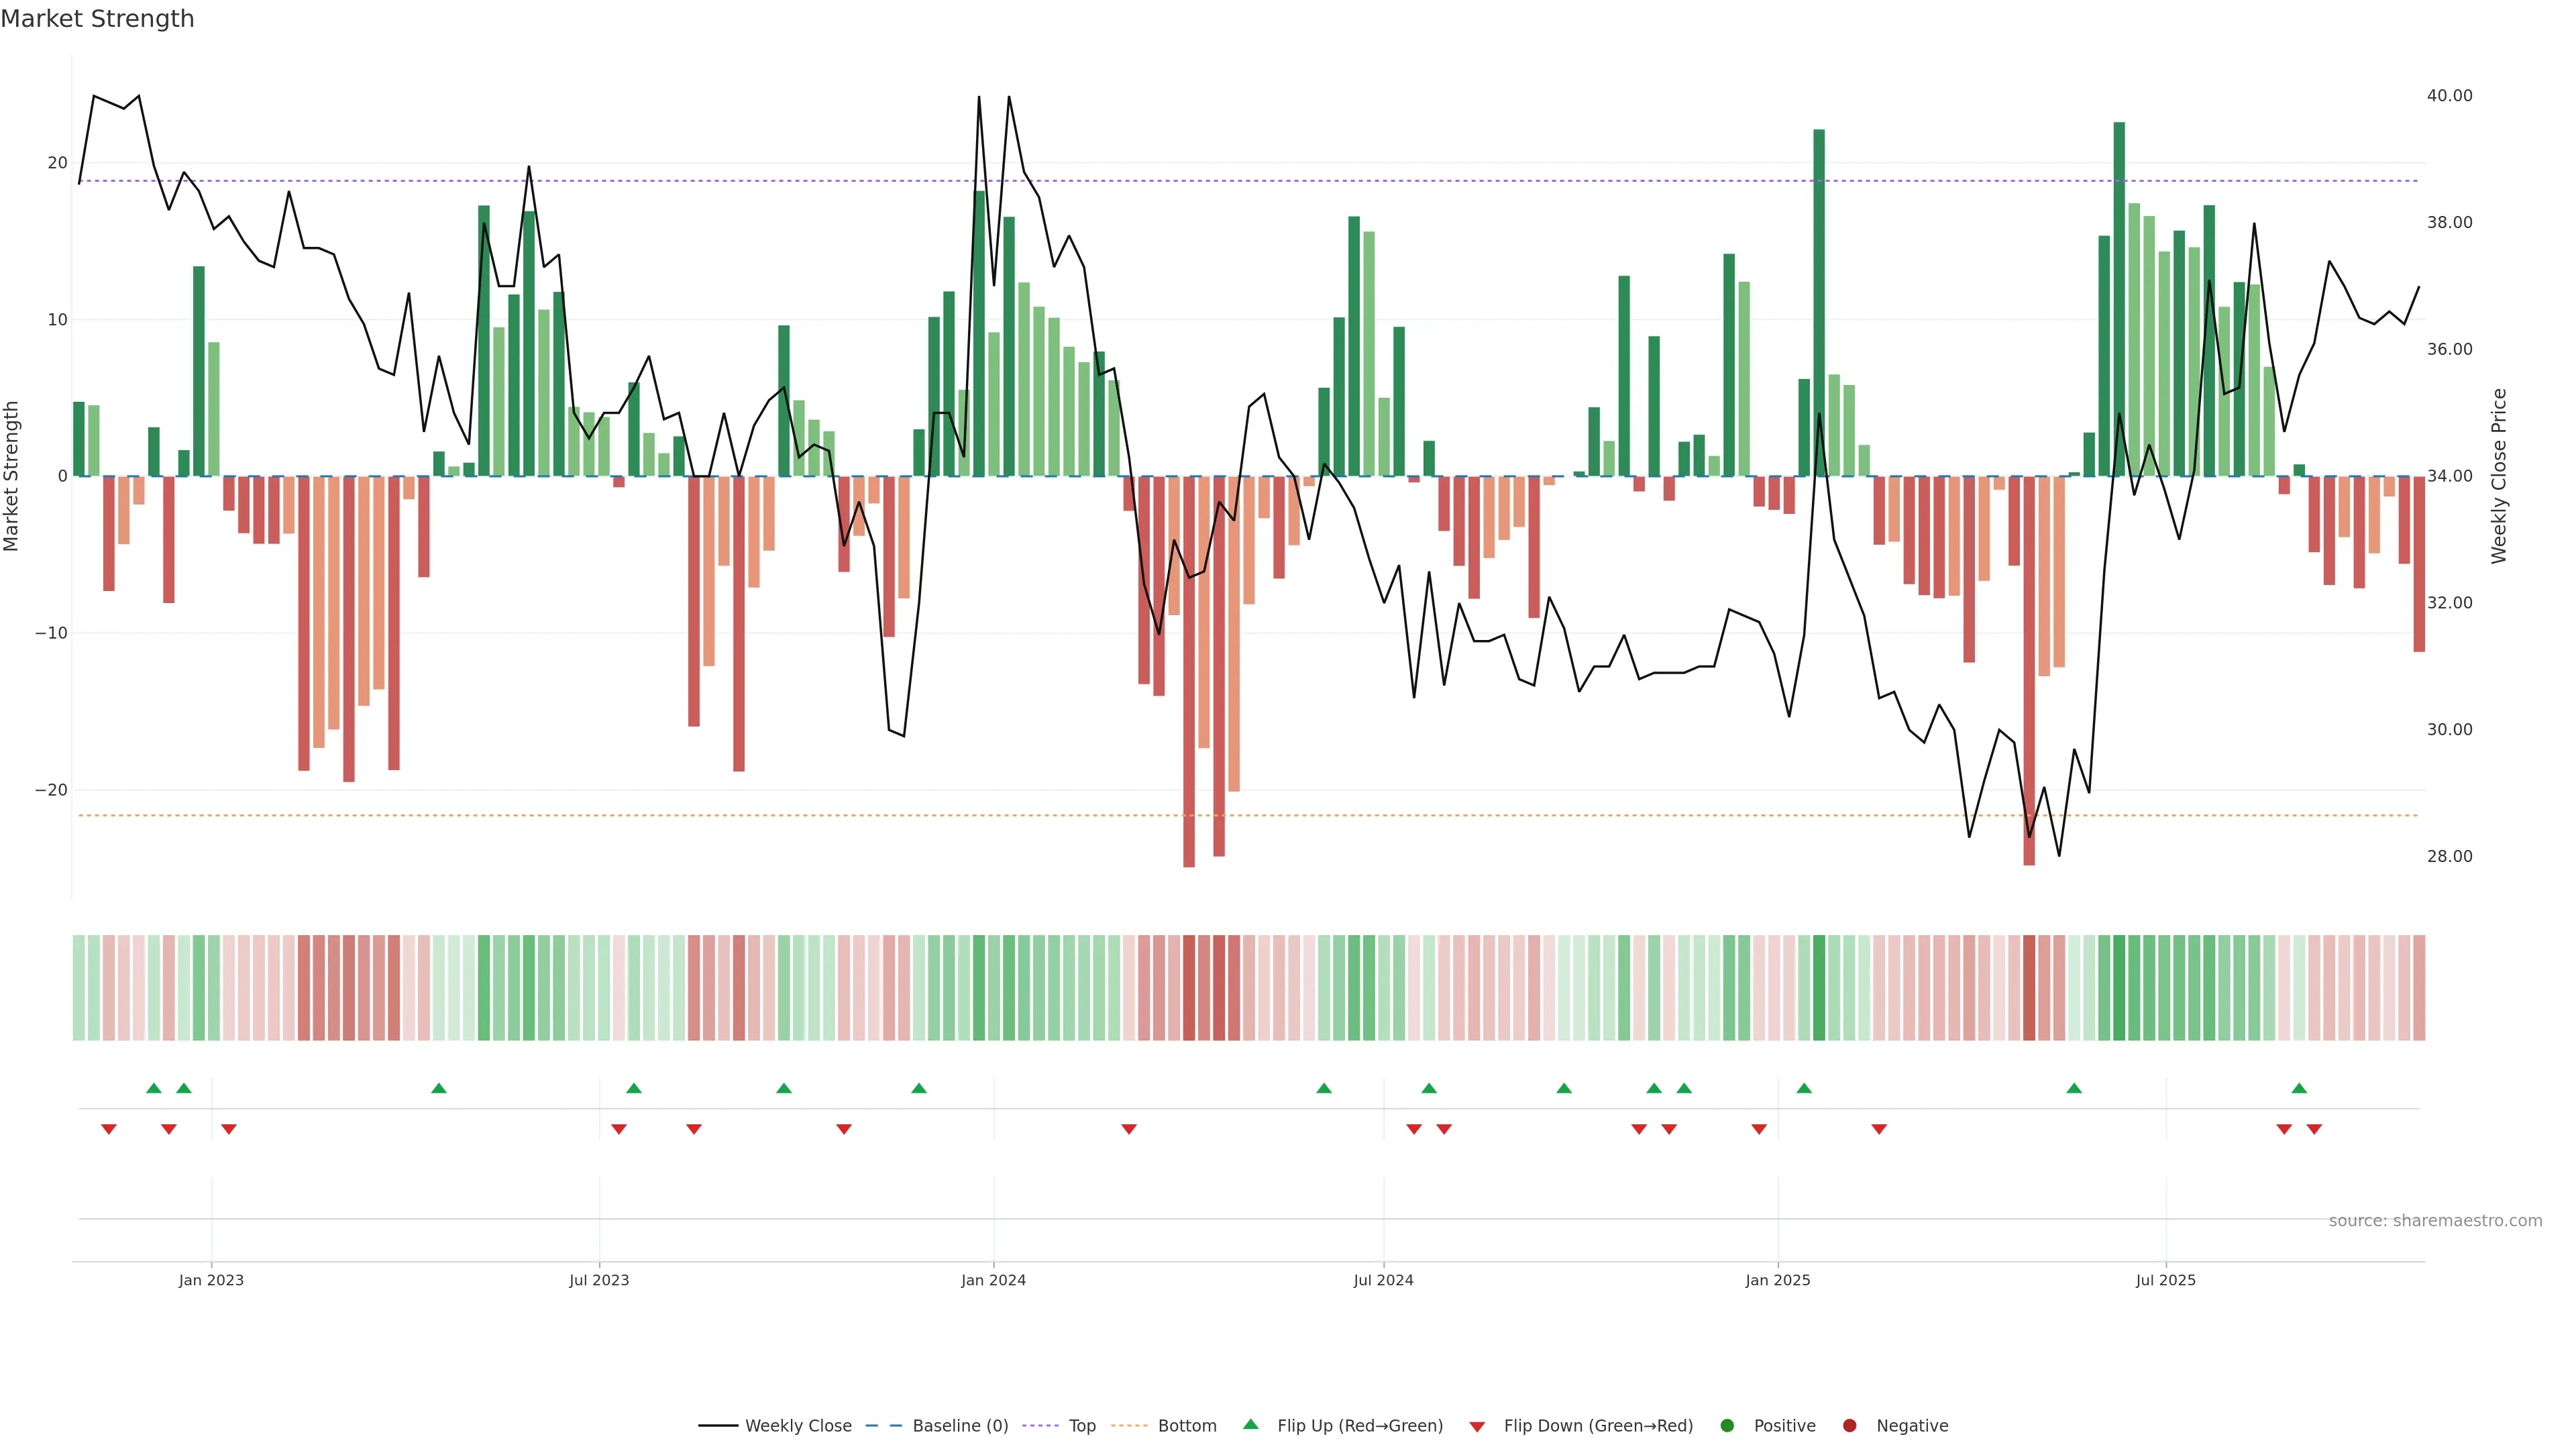Click red Flip Down legend triangle
This screenshot has width=2576, height=1449.
[1477, 1426]
